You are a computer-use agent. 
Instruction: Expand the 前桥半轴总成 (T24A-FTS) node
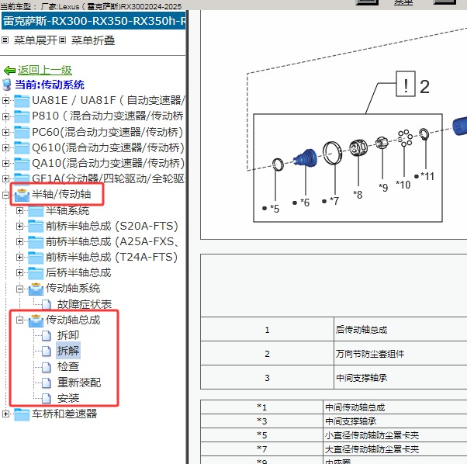click(19, 257)
